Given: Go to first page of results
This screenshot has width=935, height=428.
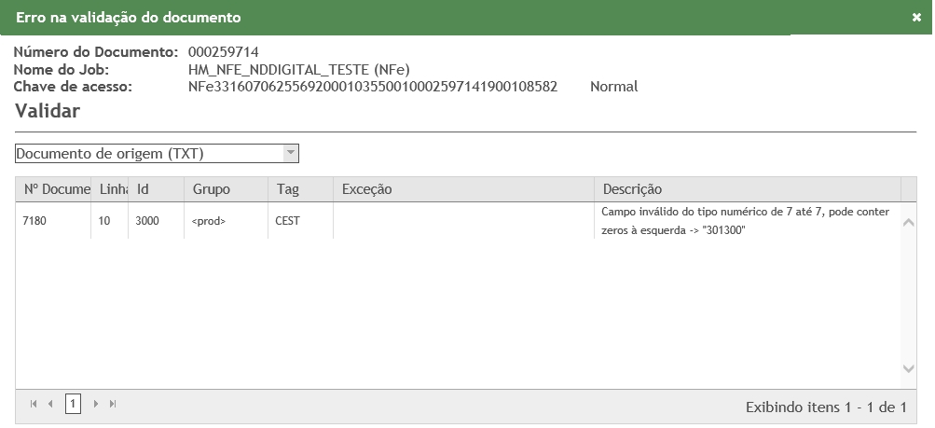Looking at the screenshot, I should (x=34, y=404).
